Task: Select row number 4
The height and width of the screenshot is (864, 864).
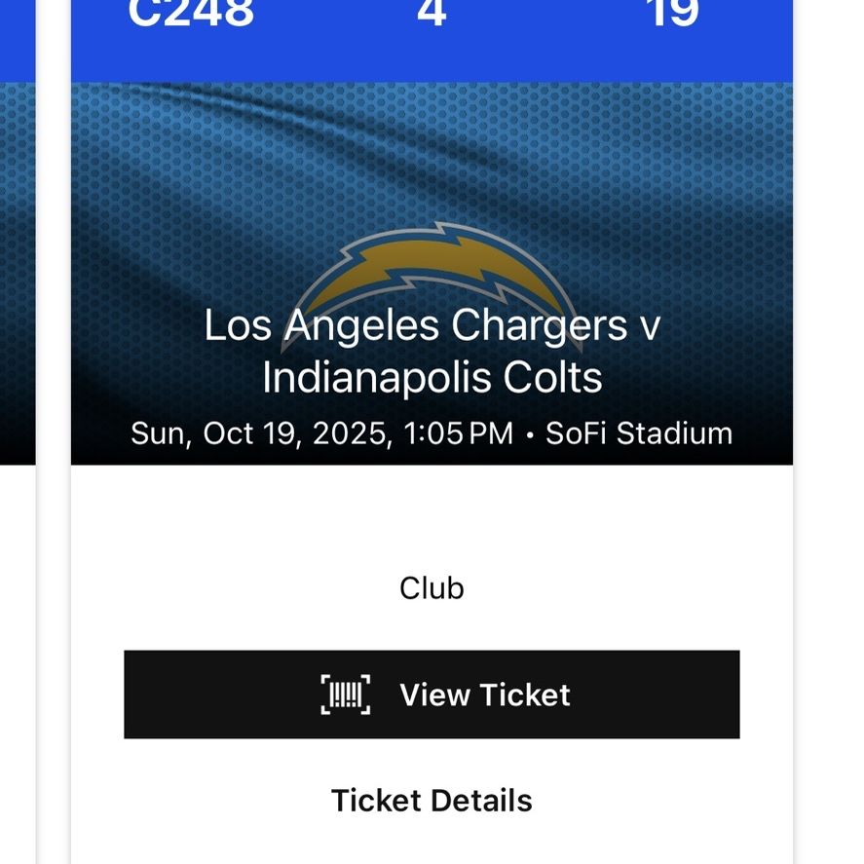Action: tap(432, 12)
